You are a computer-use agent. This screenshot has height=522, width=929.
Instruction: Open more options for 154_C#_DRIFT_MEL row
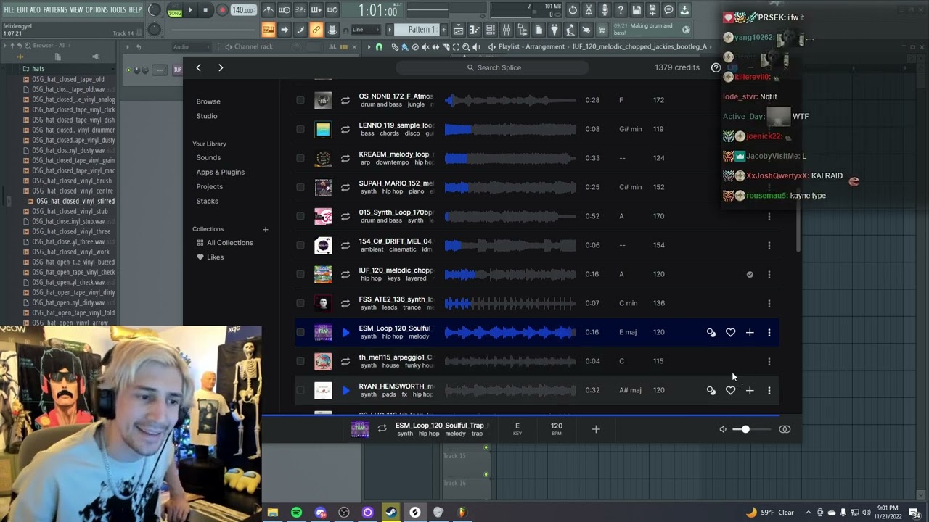point(769,245)
